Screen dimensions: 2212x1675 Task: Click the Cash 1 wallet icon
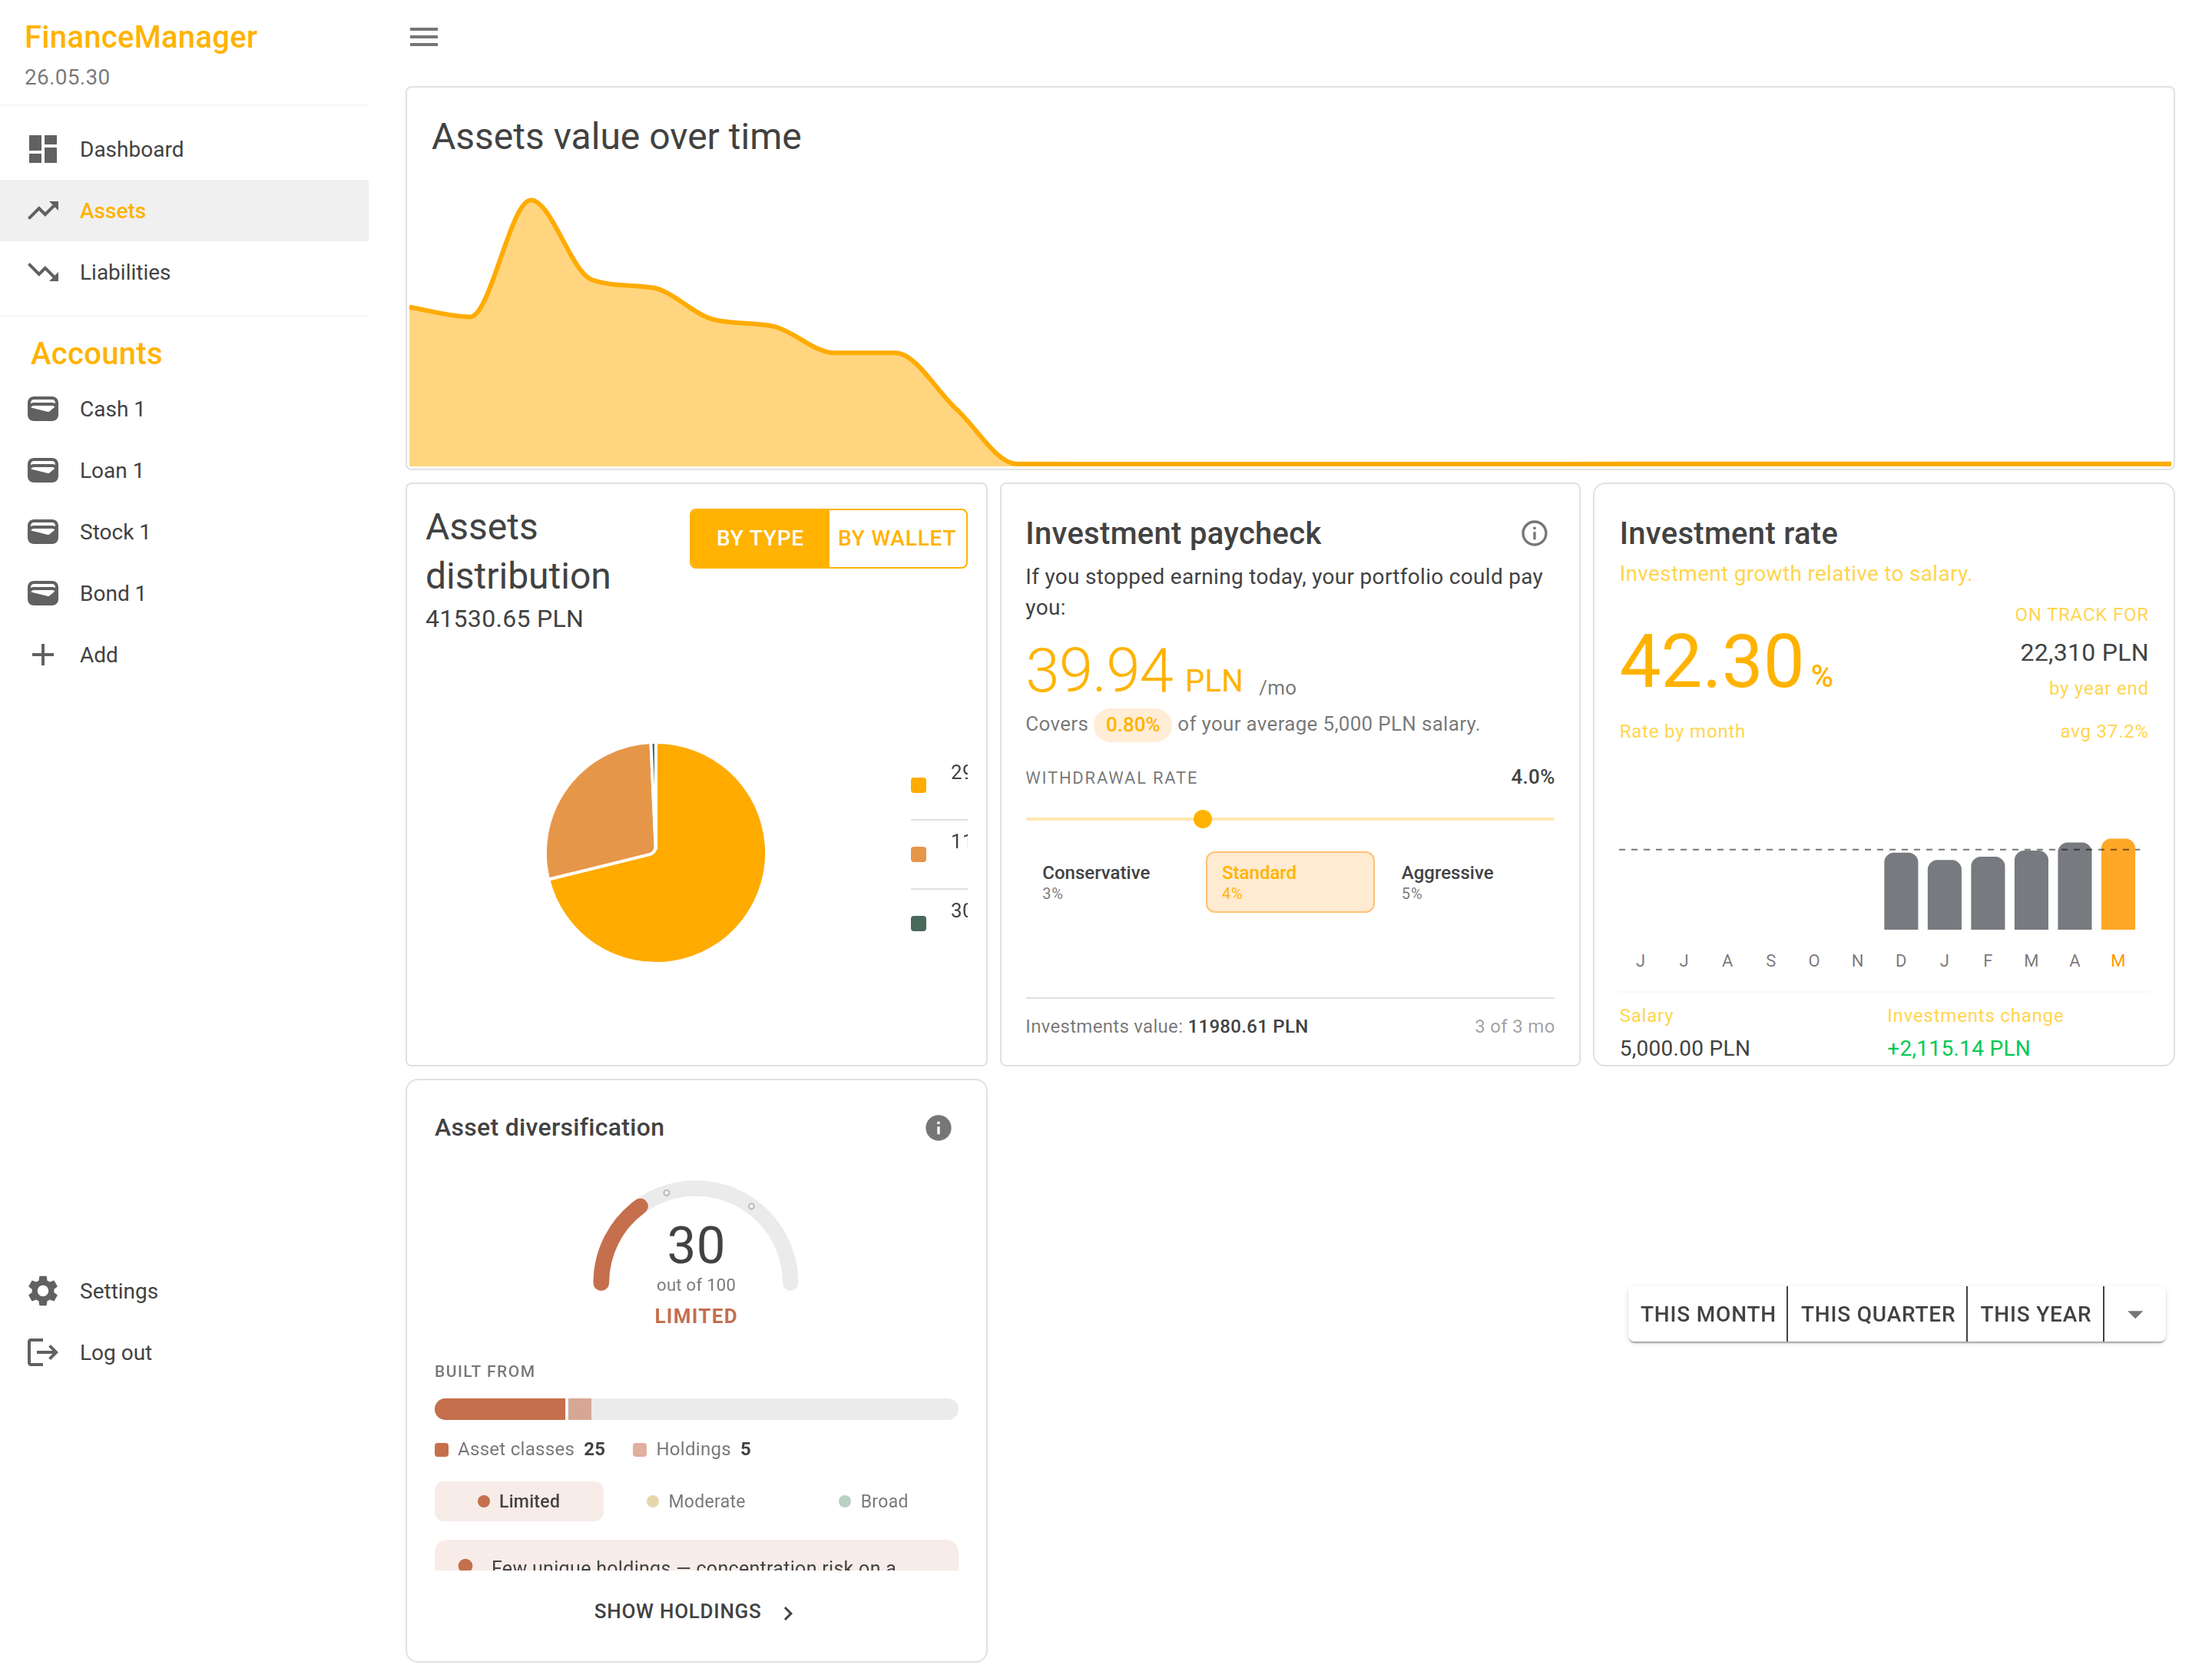coord(43,408)
